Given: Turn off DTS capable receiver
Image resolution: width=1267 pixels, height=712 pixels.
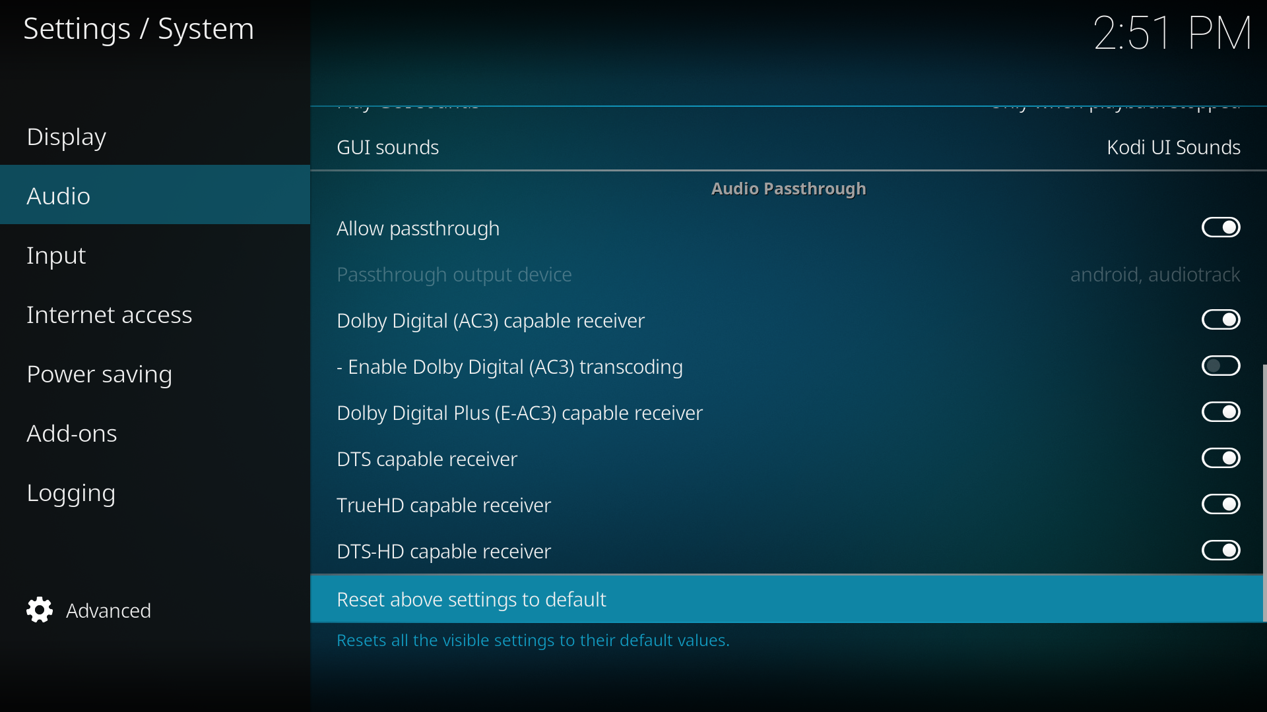Looking at the screenshot, I should click(1221, 458).
